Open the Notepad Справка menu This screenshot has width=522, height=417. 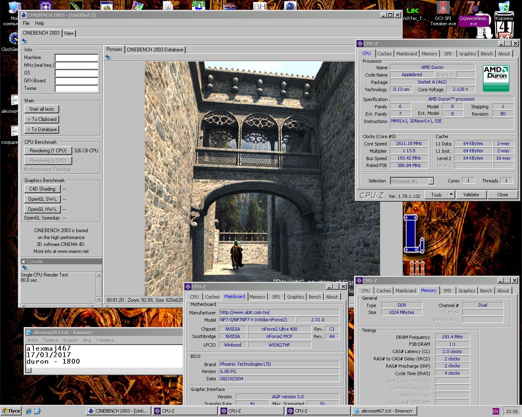coord(104,340)
